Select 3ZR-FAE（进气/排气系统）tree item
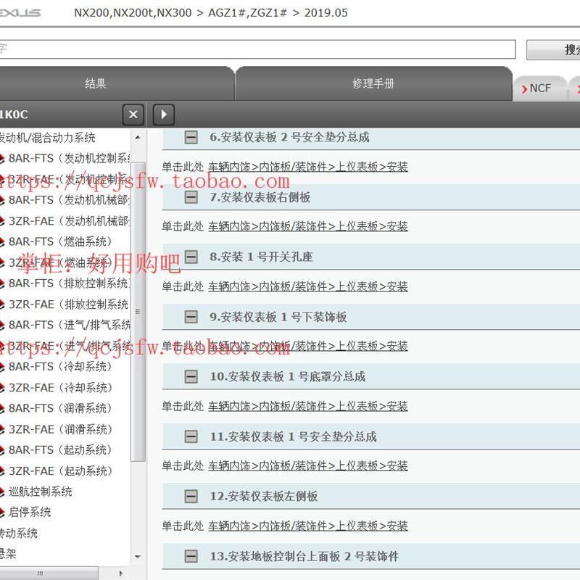 [69, 347]
